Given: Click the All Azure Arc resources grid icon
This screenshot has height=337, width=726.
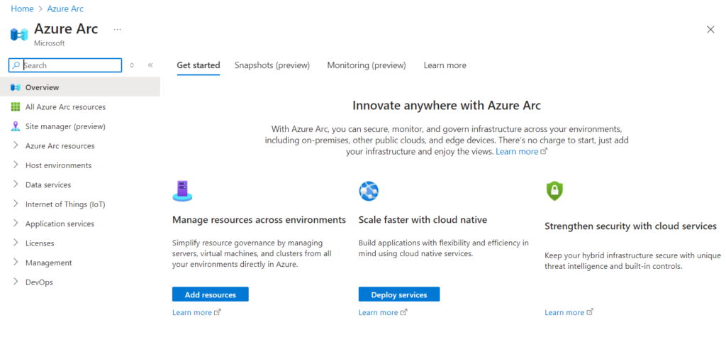Looking at the screenshot, I should pos(16,107).
